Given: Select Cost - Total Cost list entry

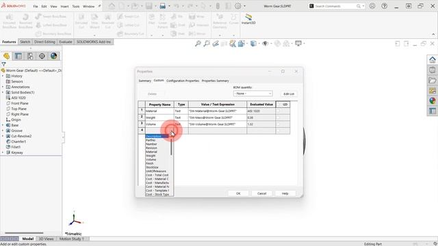Looking at the screenshot, I should 157,175.
